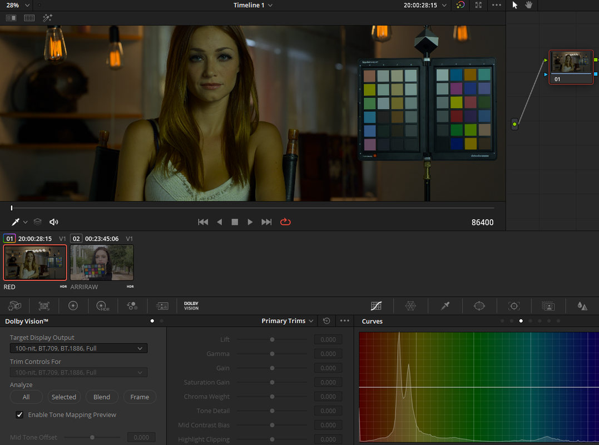The image size is (599, 445).
Task: Open the Blur and Sharpen palette
Action: pyautogui.click(x=582, y=306)
